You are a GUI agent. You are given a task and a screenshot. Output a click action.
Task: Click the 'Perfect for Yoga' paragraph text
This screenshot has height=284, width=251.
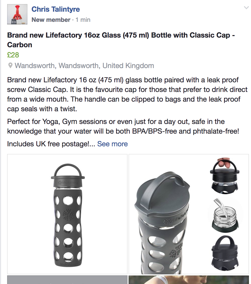[x=123, y=127]
